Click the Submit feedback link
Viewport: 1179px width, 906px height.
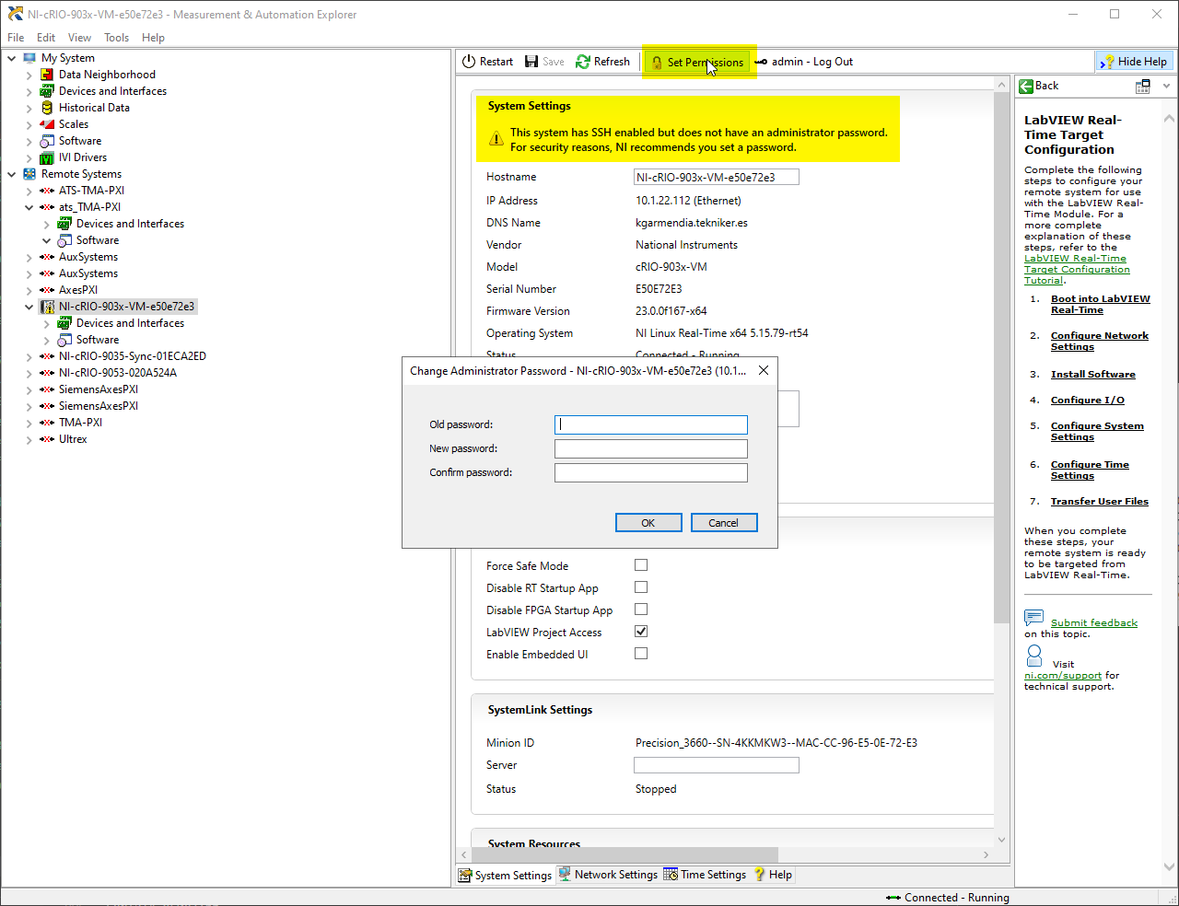point(1093,623)
